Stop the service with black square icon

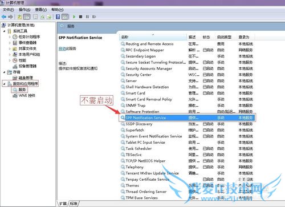coord(80,17)
